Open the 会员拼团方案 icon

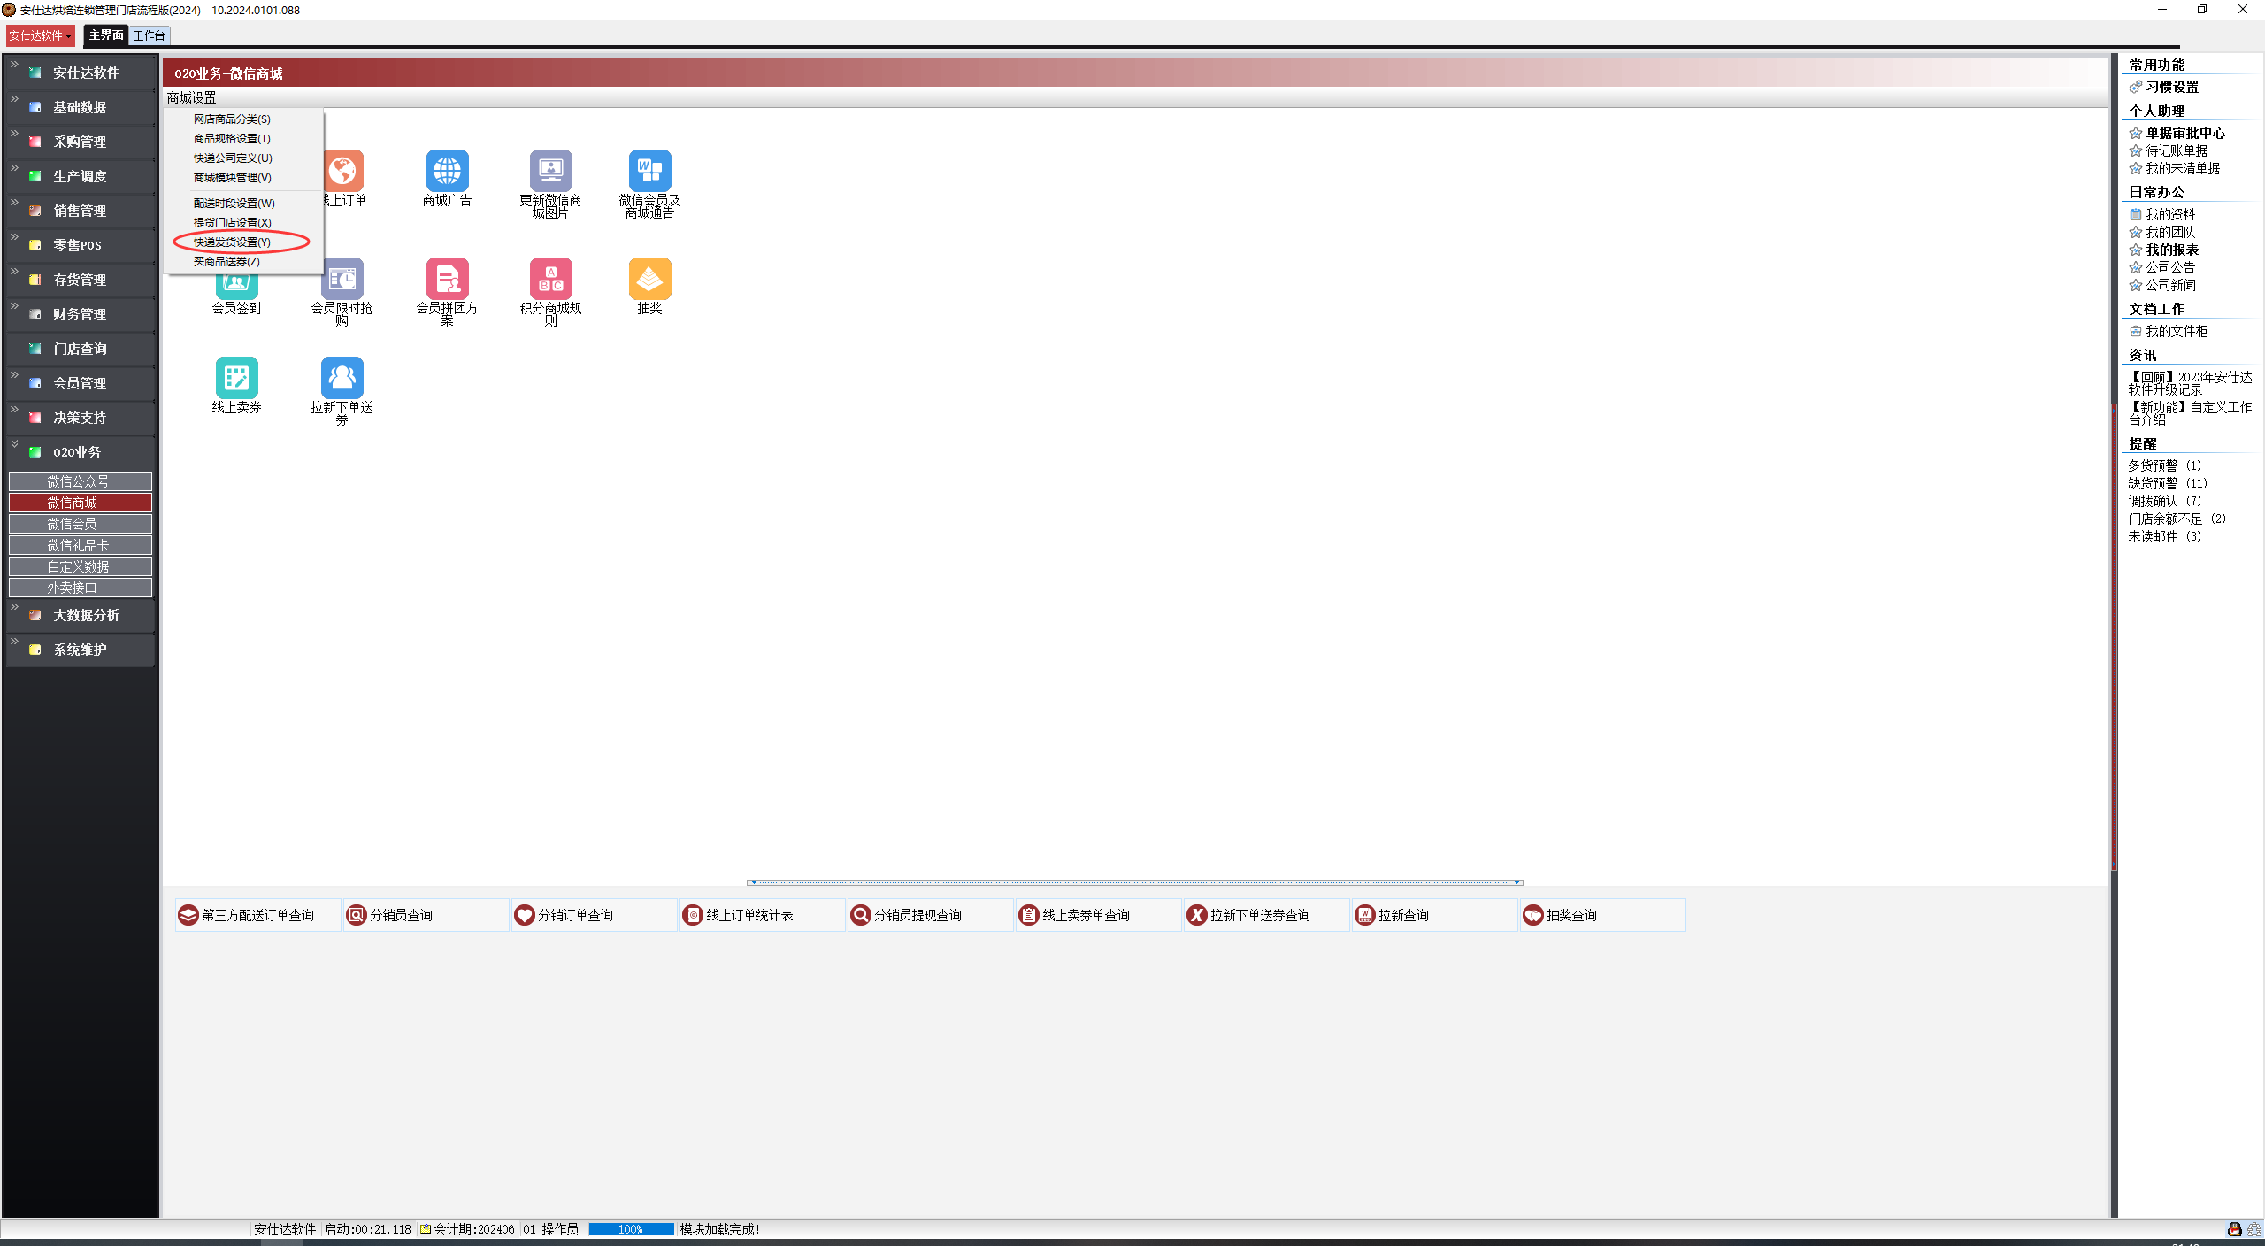point(447,279)
